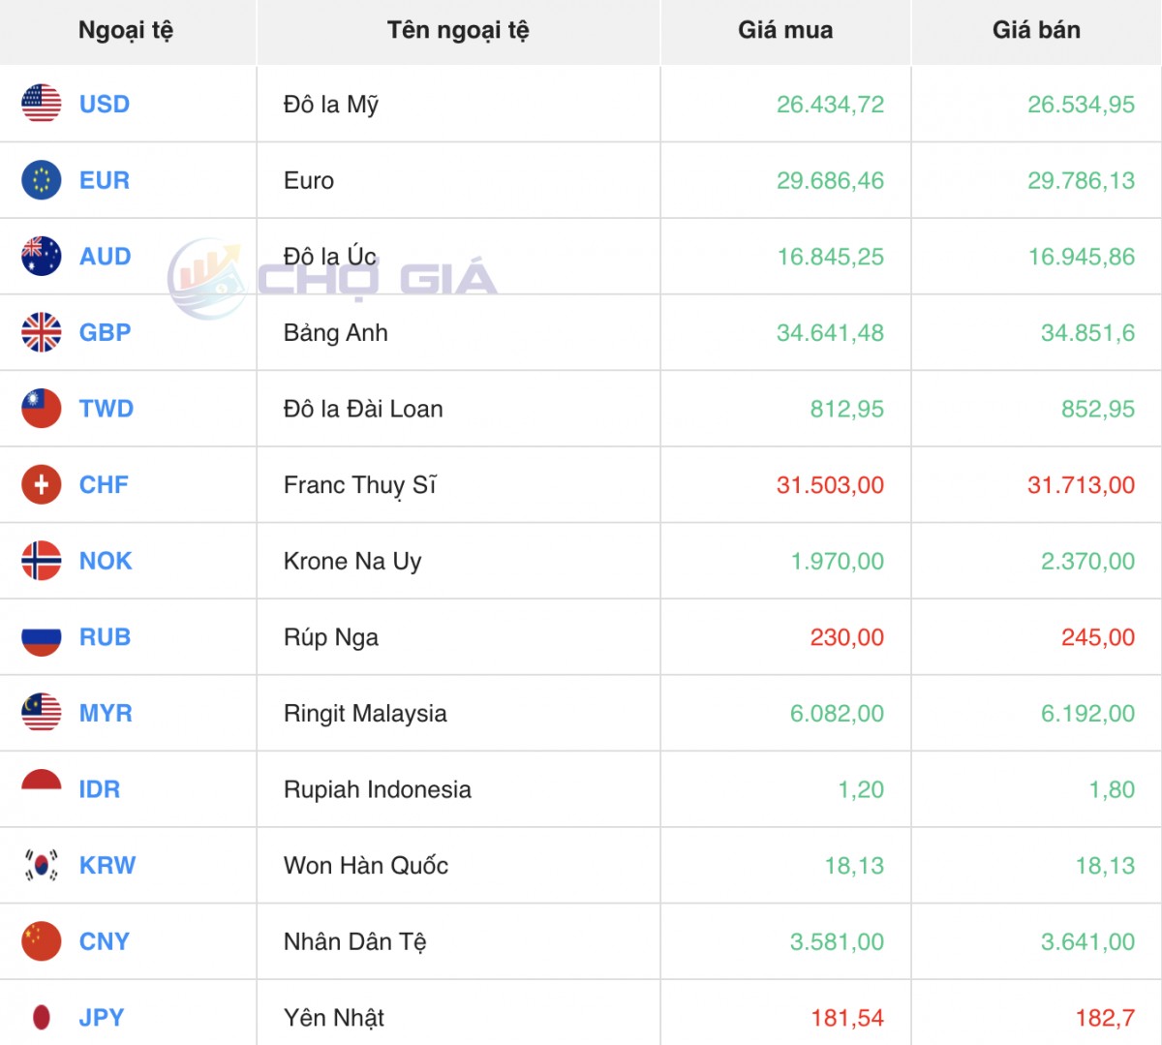The width and height of the screenshot is (1162, 1045).
Task: Click the United States flag icon
Action: (x=41, y=104)
